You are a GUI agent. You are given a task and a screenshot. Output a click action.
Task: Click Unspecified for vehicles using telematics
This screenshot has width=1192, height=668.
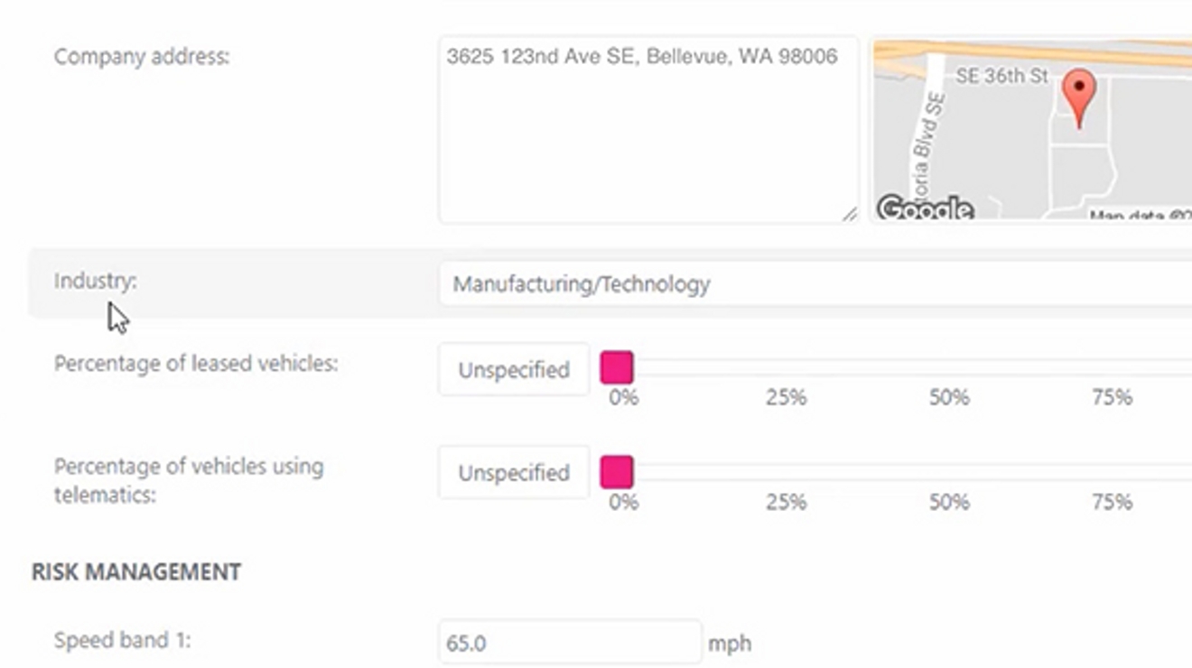513,472
